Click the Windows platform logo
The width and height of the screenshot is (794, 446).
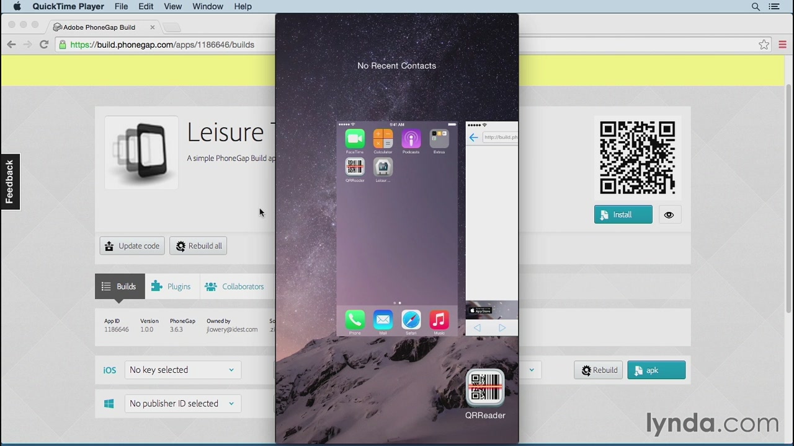tap(109, 404)
